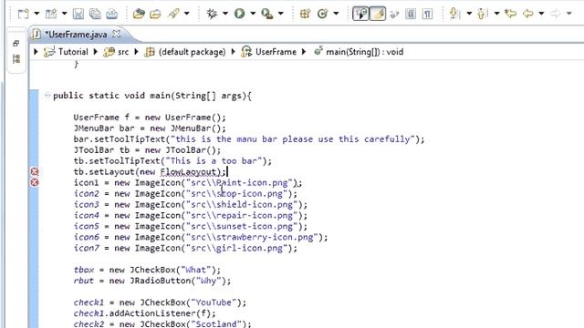
Task: Select the *UserFrame.java editor tab
Action: point(76,35)
